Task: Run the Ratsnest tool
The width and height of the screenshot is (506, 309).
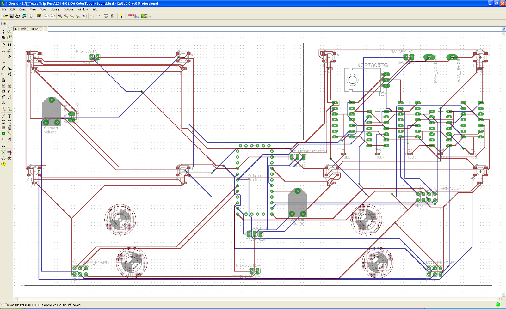Action: tap(3, 152)
